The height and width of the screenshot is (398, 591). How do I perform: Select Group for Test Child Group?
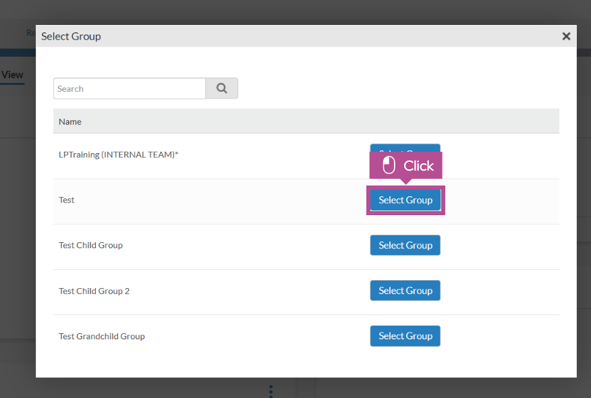[x=405, y=246]
